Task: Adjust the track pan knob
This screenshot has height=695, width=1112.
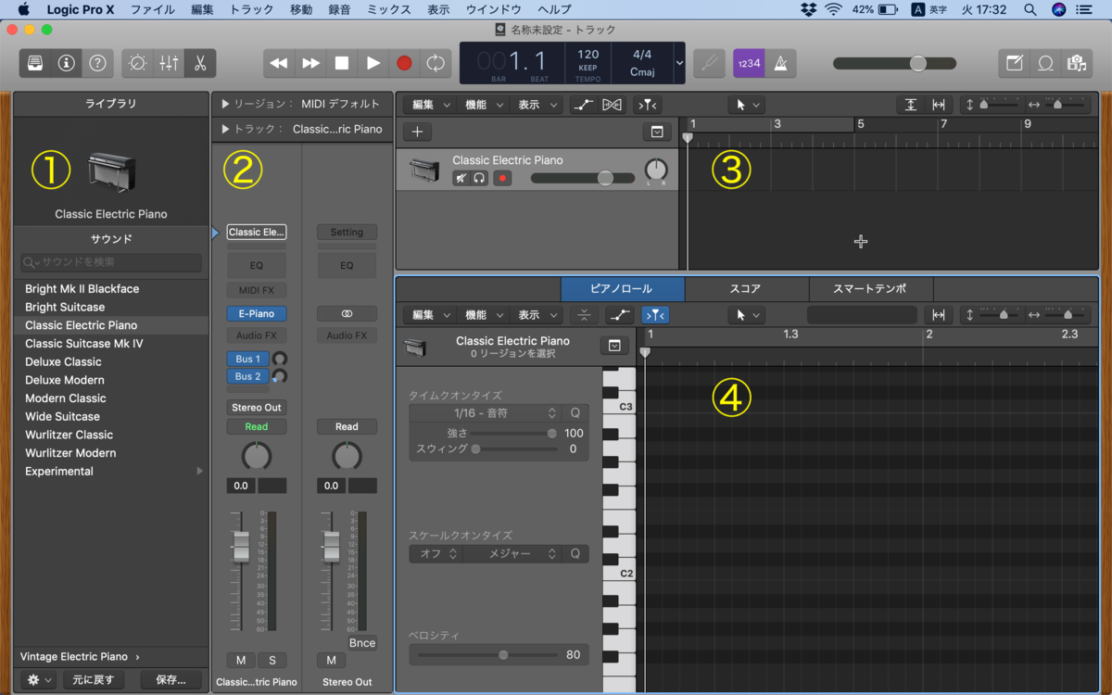Action: coord(655,171)
